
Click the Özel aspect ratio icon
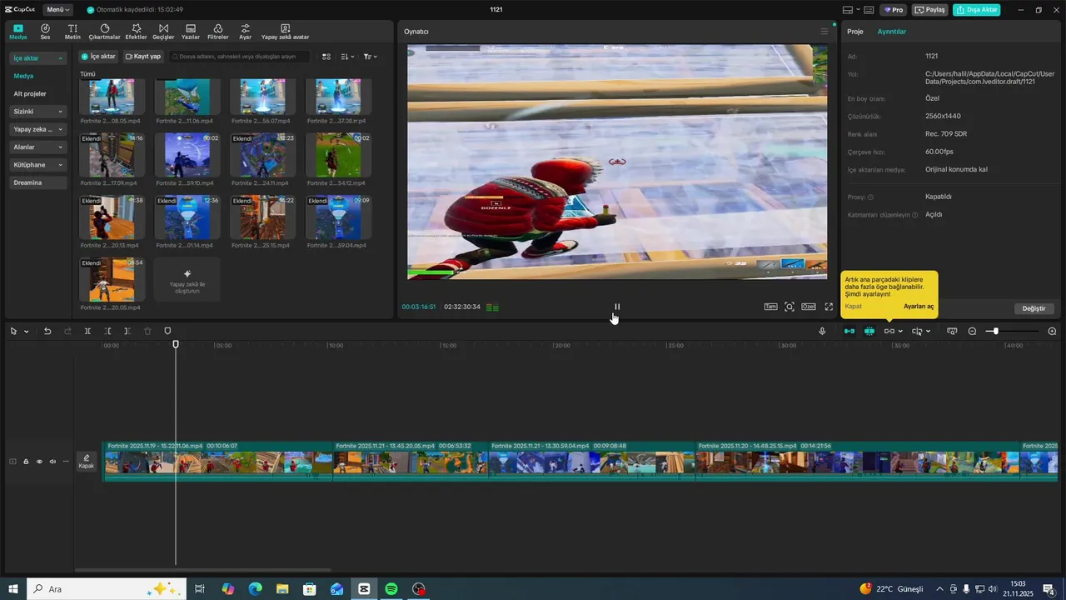809,307
